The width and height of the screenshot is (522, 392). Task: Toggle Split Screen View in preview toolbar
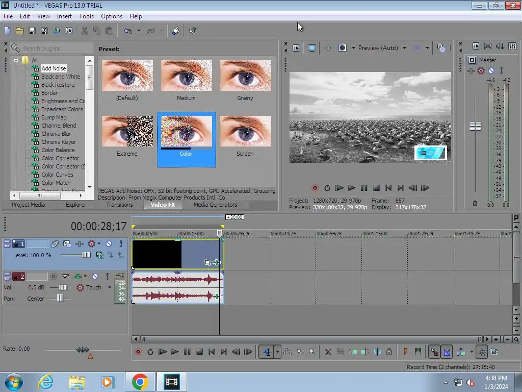click(342, 48)
